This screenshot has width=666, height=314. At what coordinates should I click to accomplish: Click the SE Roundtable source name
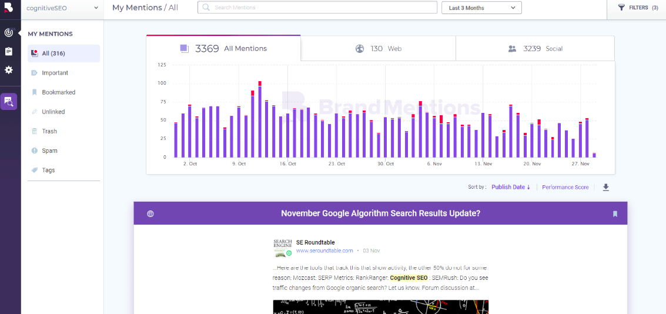pyautogui.click(x=315, y=243)
